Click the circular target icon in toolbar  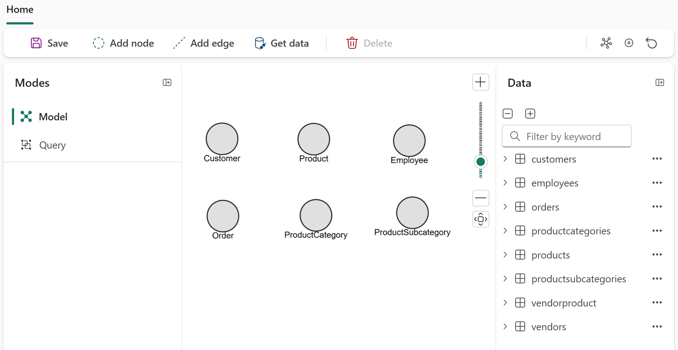tap(629, 43)
